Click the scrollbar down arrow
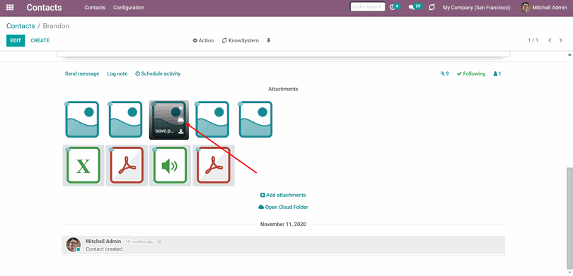Viewport: 573px width, 276px height. (x=569, y=272)
